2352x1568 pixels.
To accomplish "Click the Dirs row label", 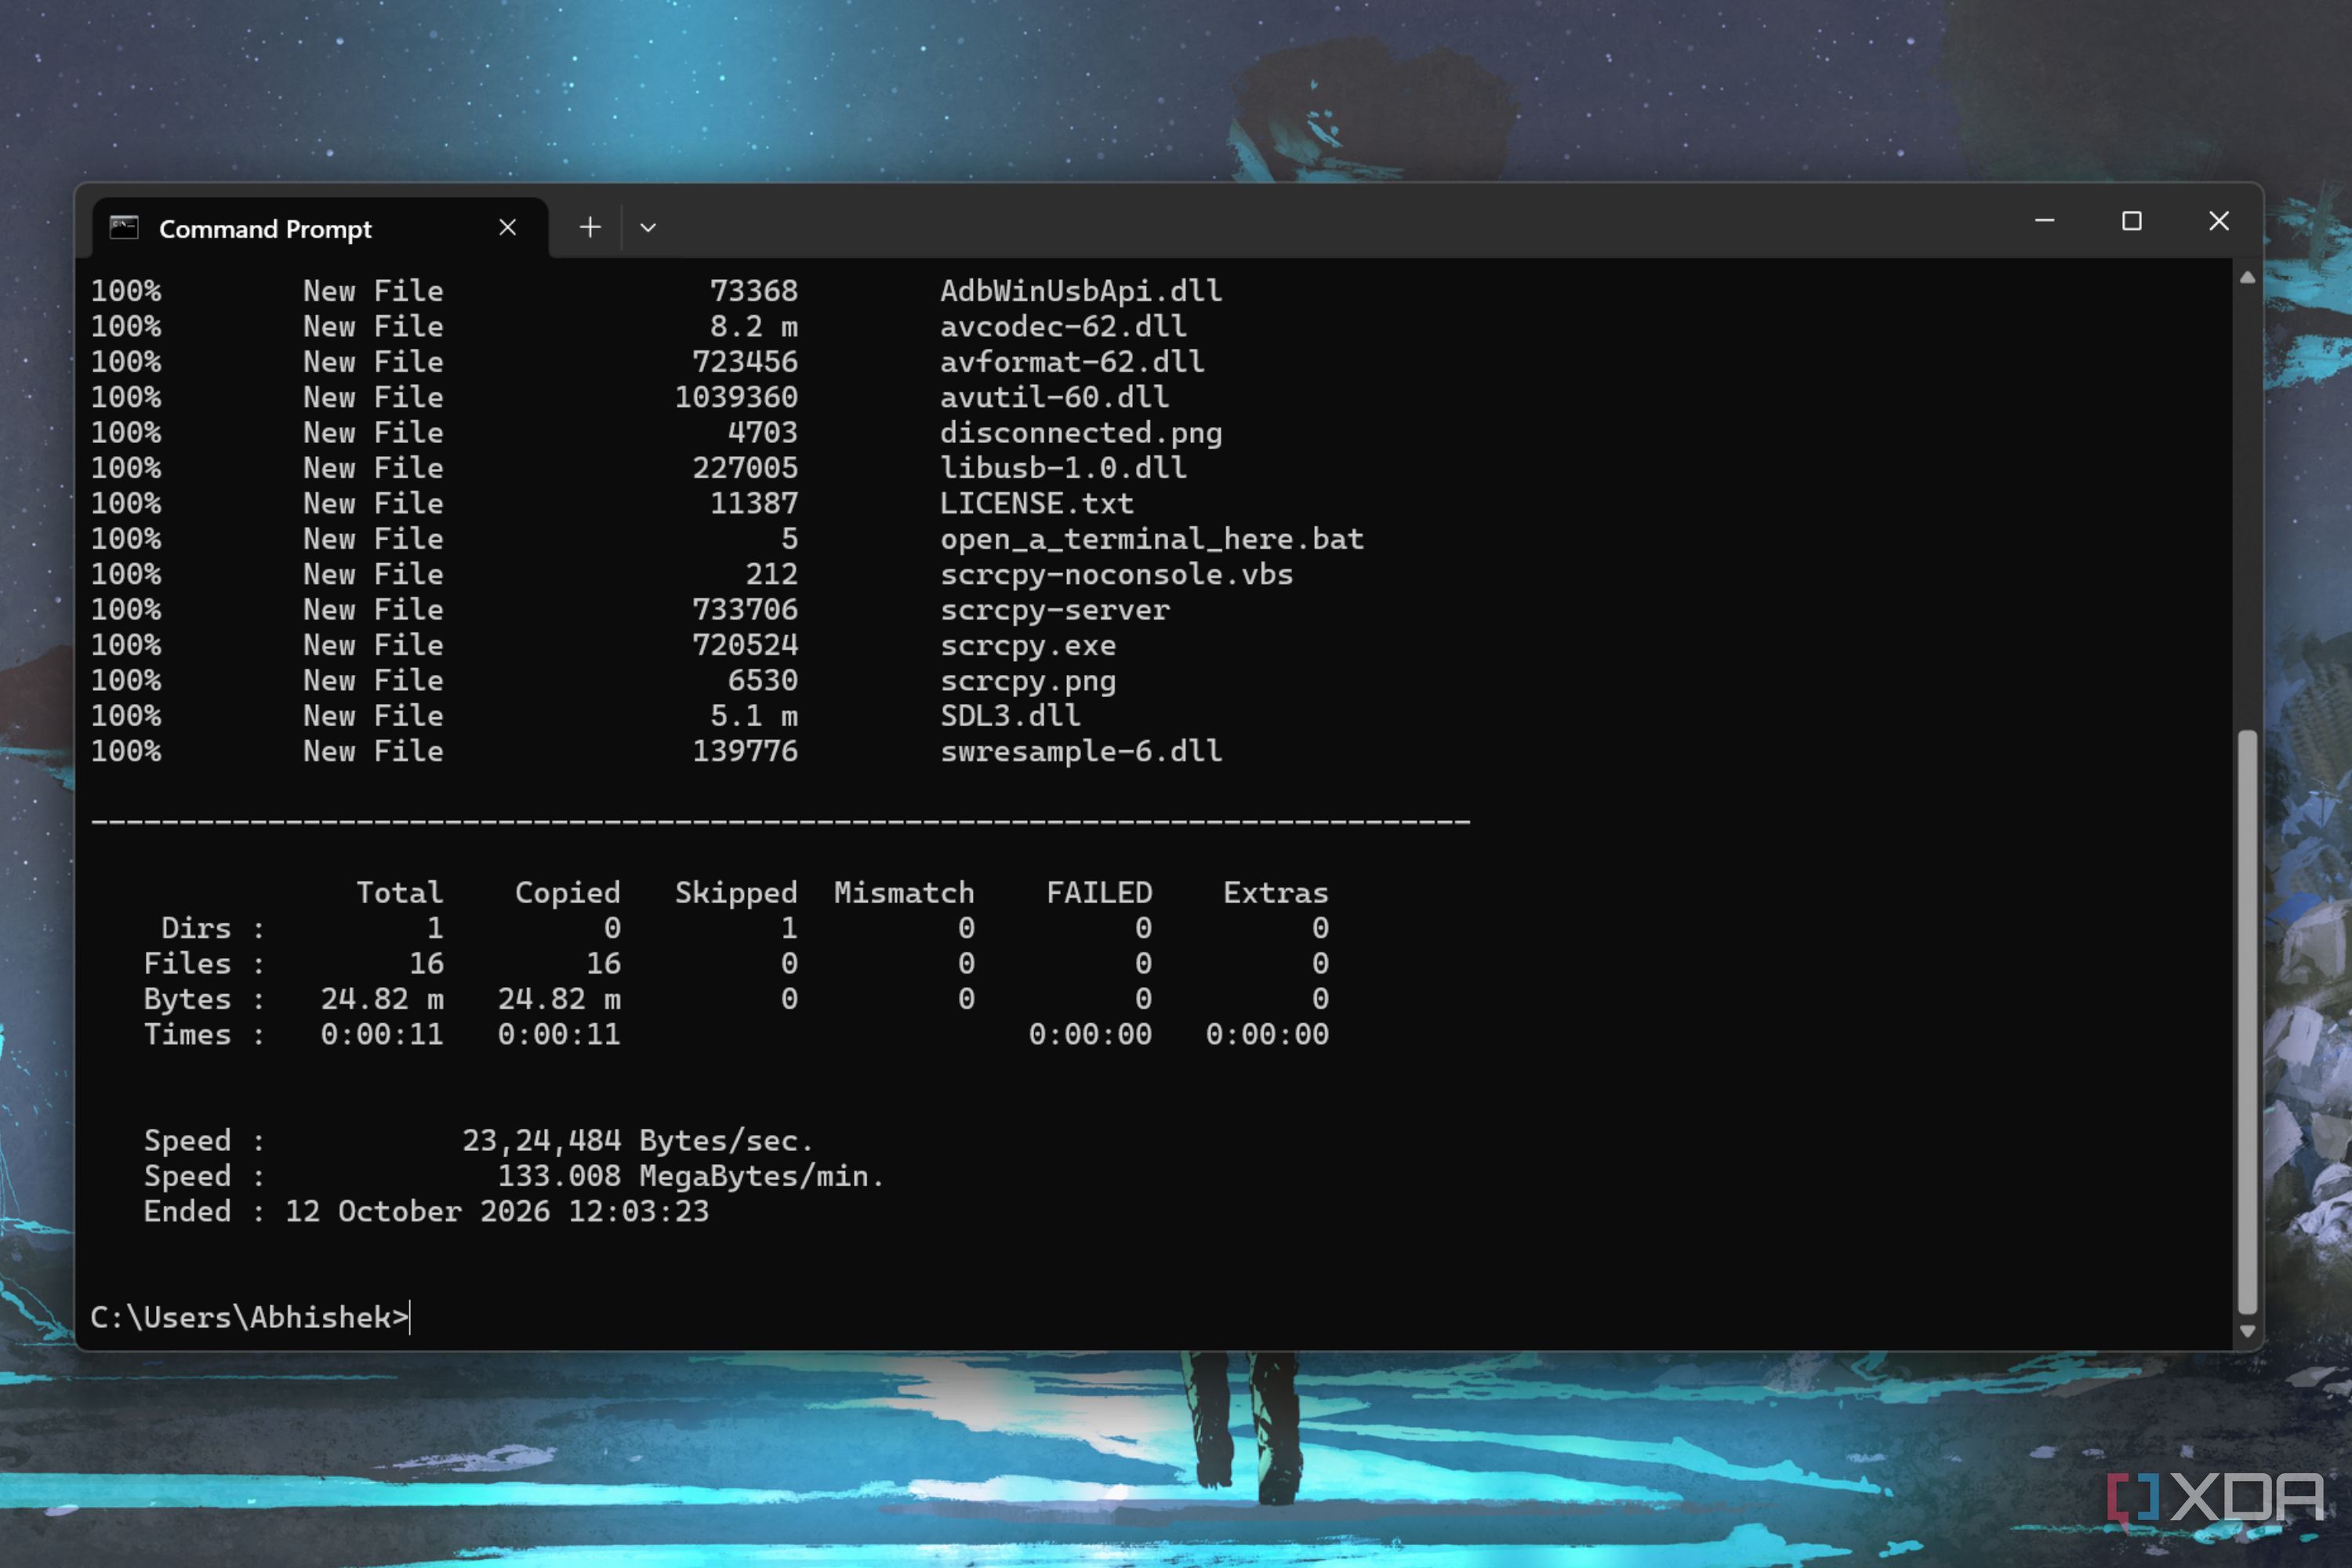I will coord(196,928).
